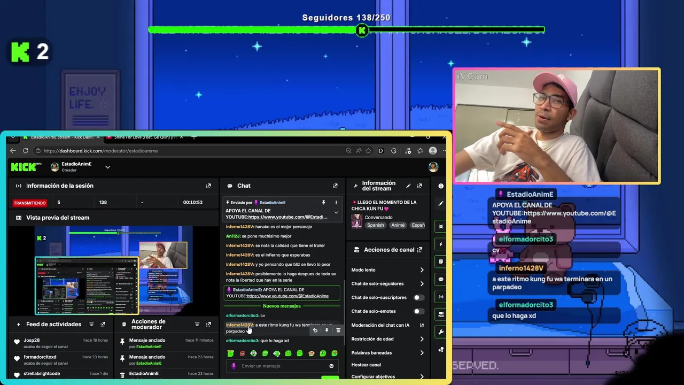Click strellabrightcode in activity feed
684x385 pixels.
(x=42, y=374)
